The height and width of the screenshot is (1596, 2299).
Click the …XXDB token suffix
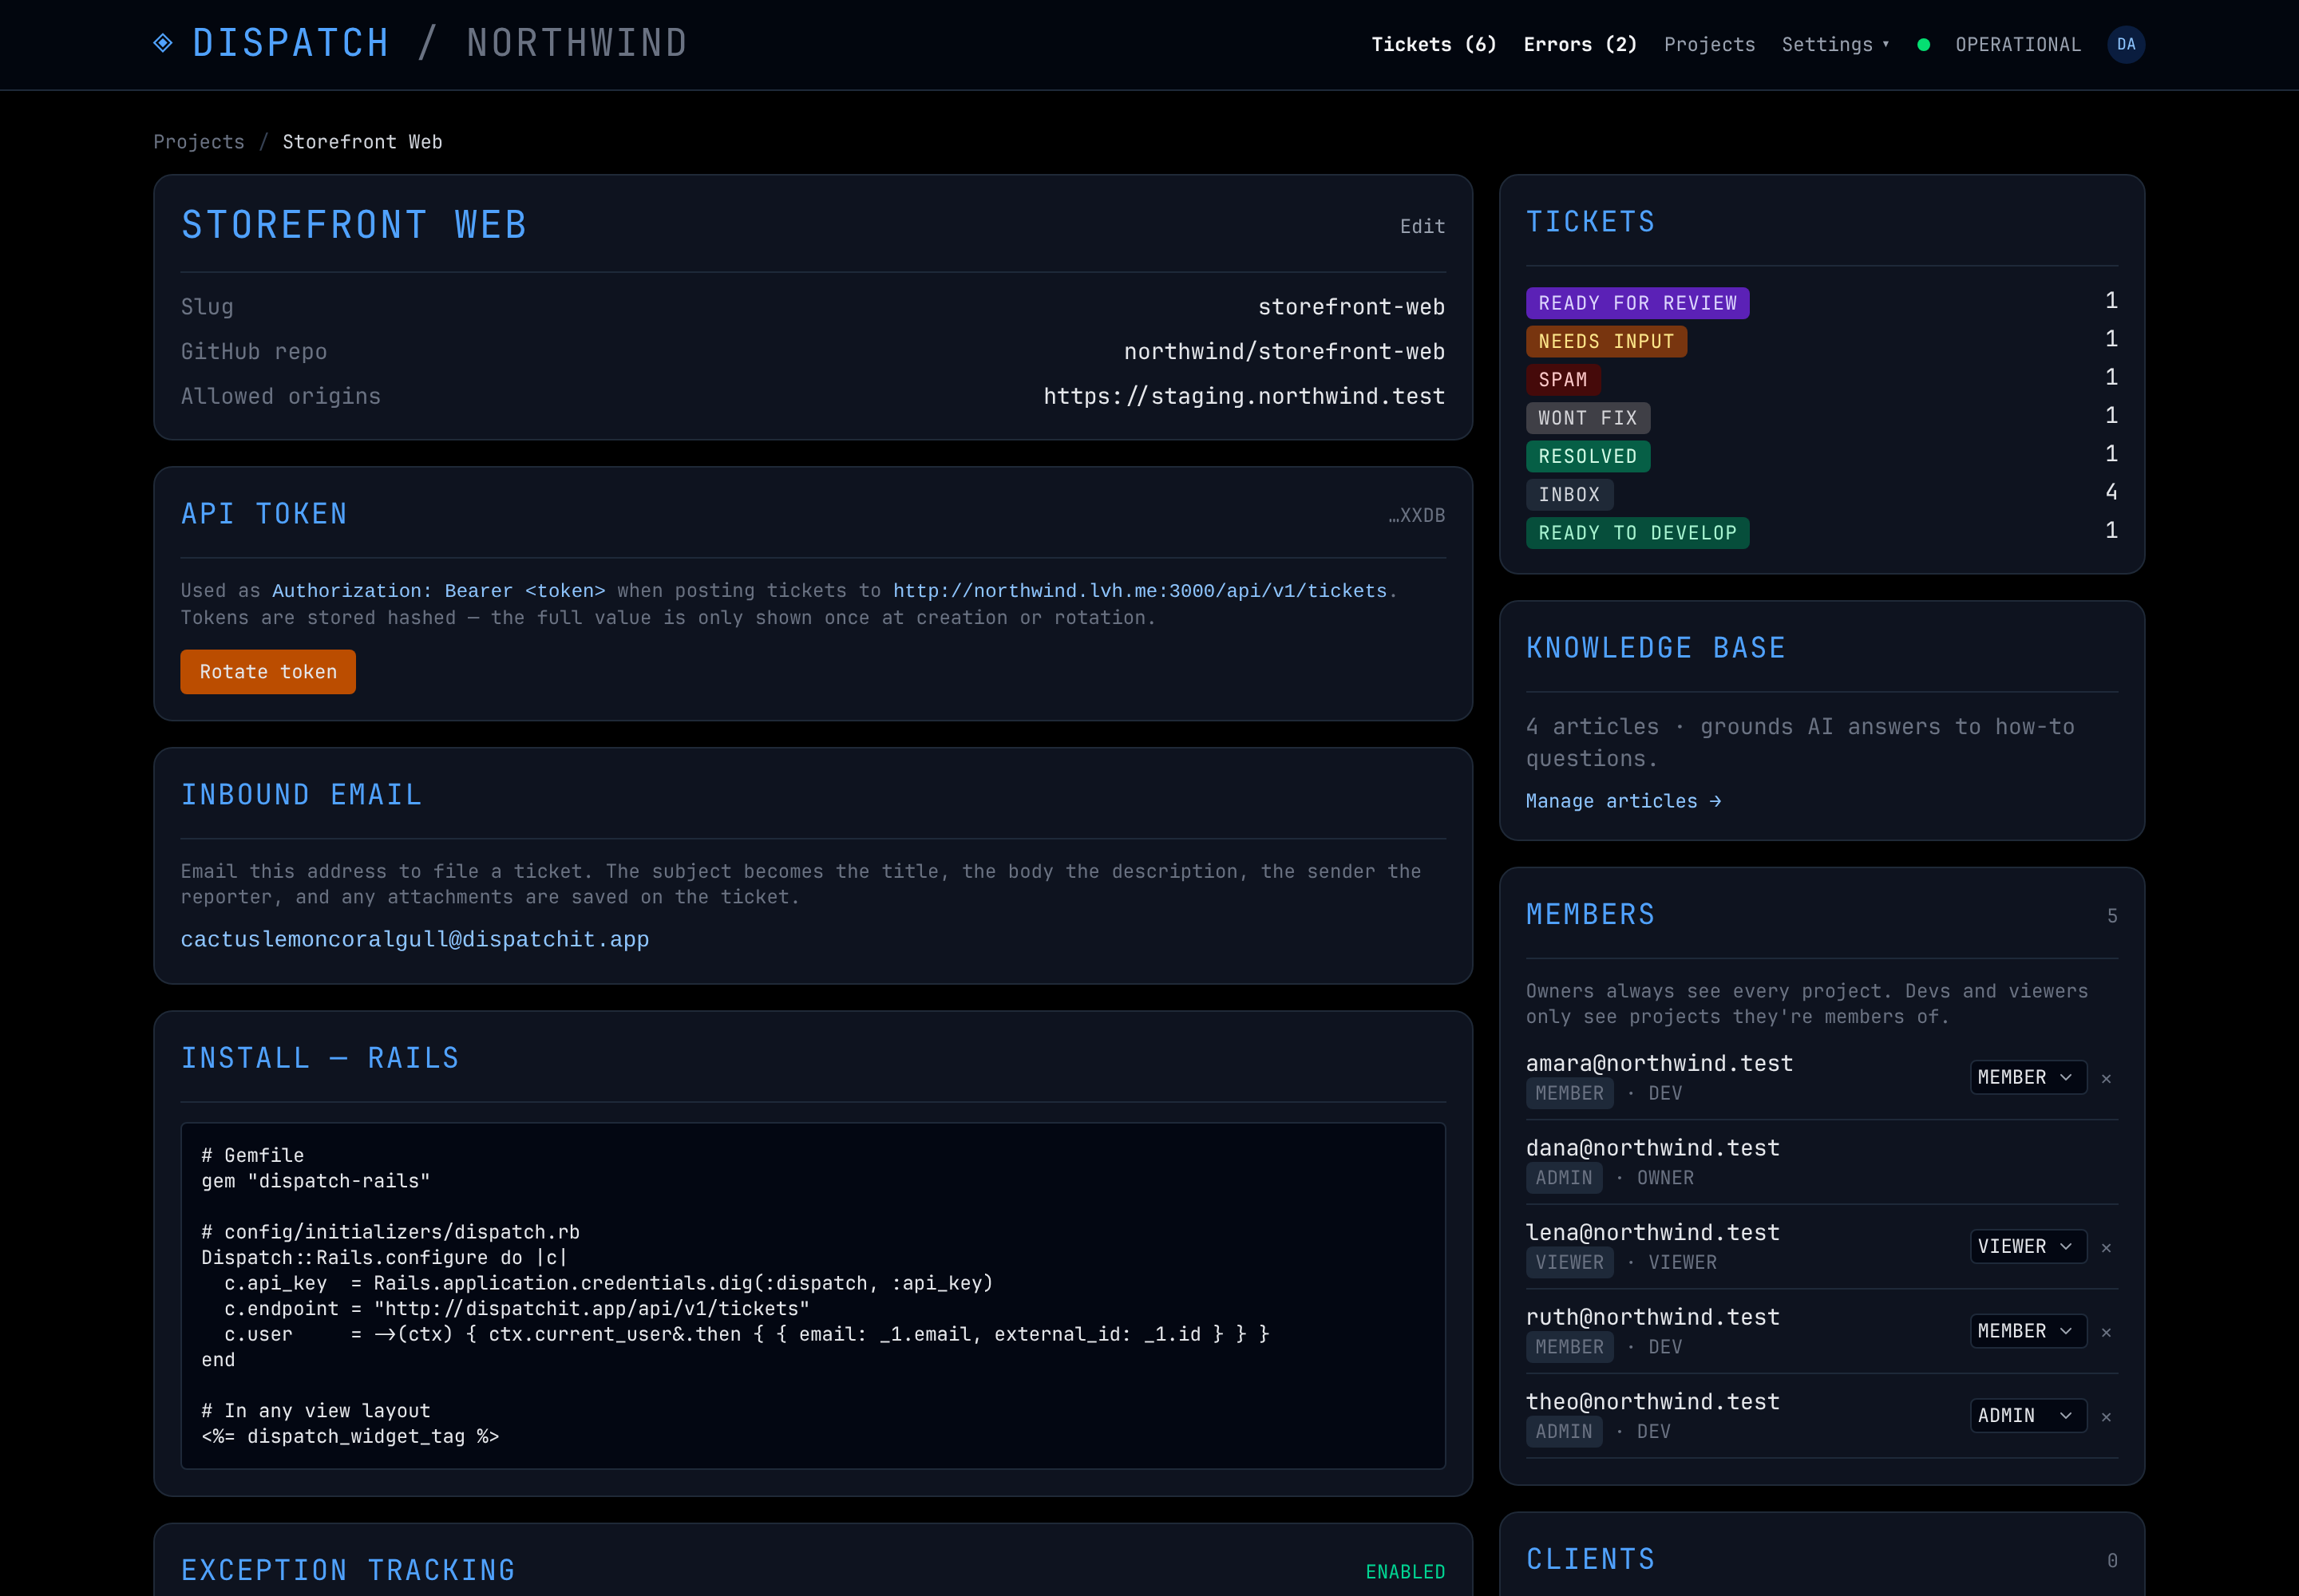[1417, 515]
